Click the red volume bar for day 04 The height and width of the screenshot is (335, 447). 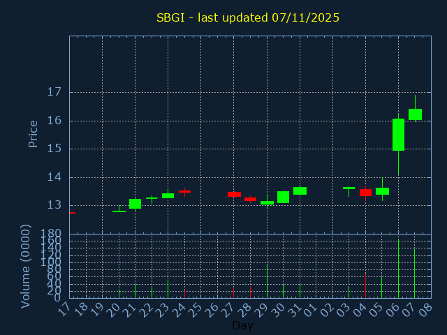[x=365, y=285]
